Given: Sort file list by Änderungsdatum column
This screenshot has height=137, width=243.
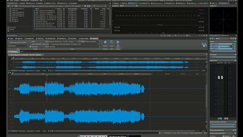Looking at the screenshot, I should 73,9.
